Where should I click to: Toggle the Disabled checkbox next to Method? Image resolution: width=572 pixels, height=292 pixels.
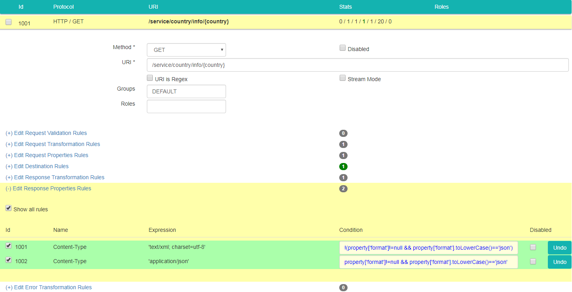(x=342, y=48)
